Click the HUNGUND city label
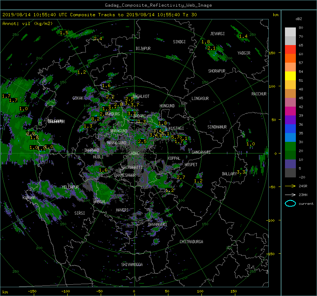 pyautogui.click(x=167, y=106)
